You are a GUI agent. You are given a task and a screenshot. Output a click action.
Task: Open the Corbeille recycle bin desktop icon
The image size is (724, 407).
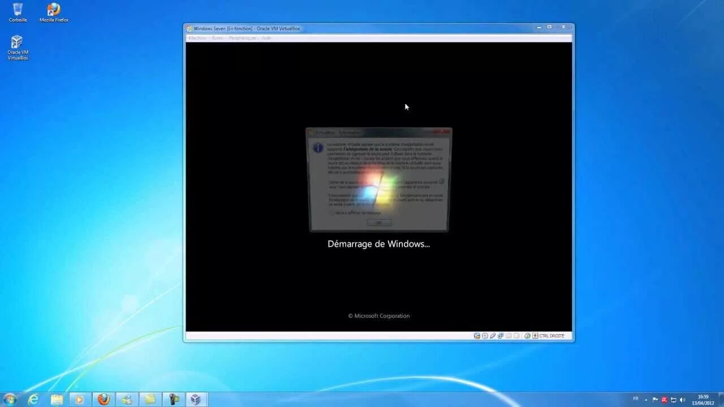point(18,12)
